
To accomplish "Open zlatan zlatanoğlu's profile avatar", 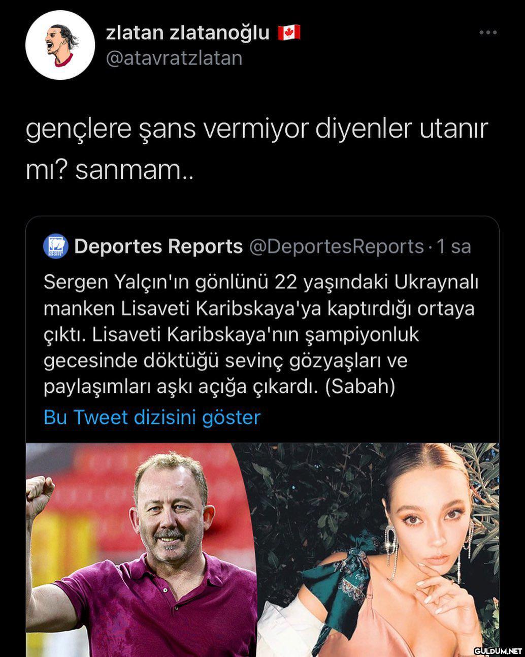I will pyautogui.click(x=60, y=45).
